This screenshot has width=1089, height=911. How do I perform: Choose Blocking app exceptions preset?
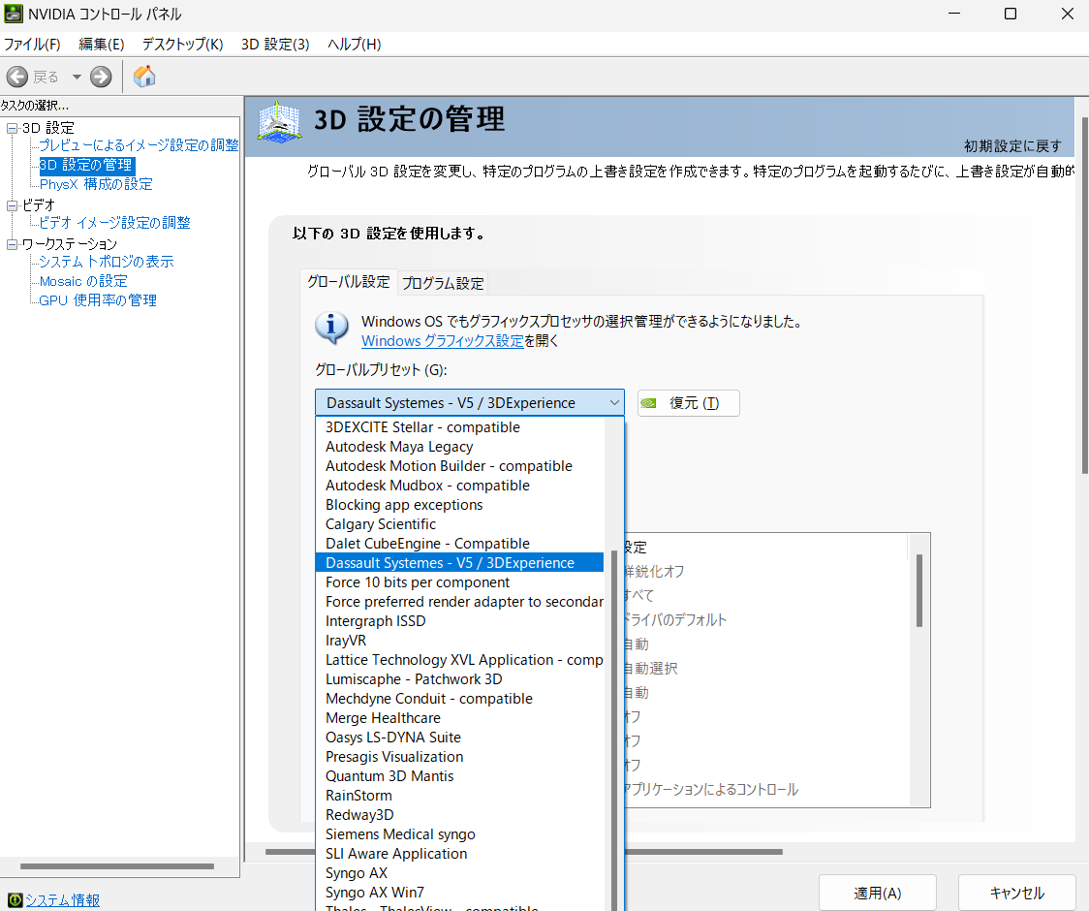click(460, 505)
